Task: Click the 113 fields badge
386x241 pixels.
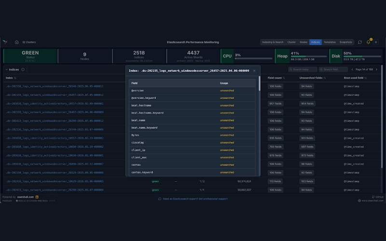Action: point(275,182)
